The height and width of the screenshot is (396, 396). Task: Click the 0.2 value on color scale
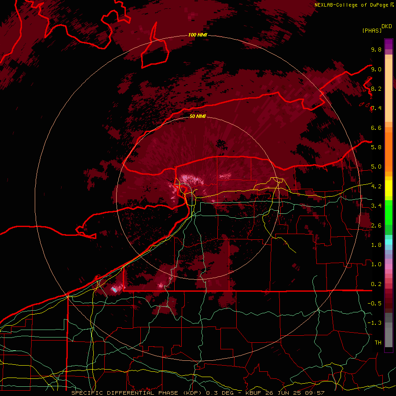point(376,284)
